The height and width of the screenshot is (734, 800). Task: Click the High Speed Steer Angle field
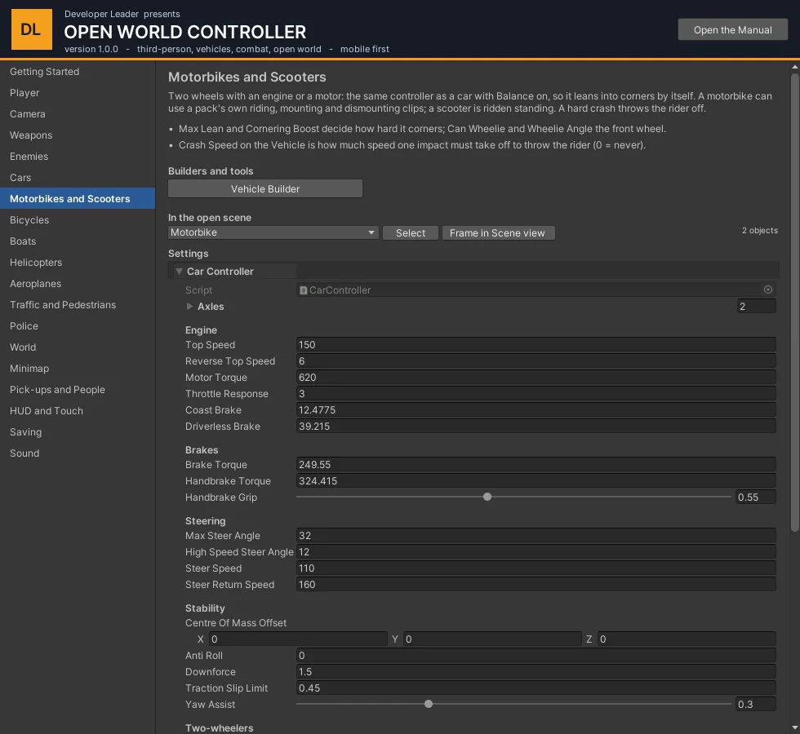click(x=536, y=551)
